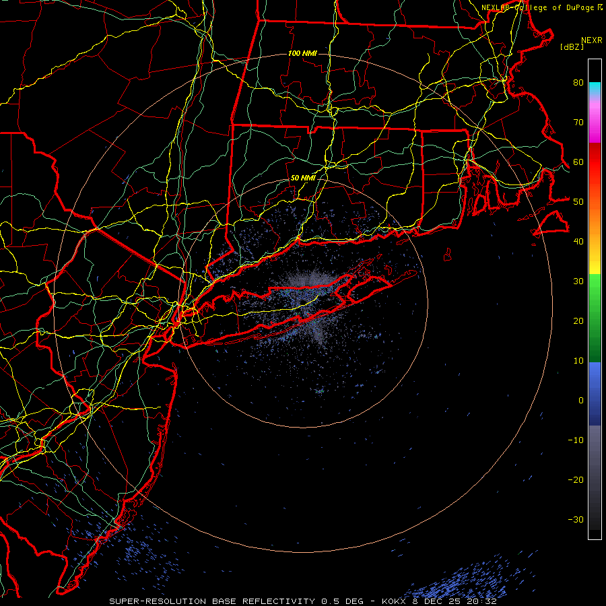Click the "50 NMI" range ring label
The image size is (606, 606).
303,178
